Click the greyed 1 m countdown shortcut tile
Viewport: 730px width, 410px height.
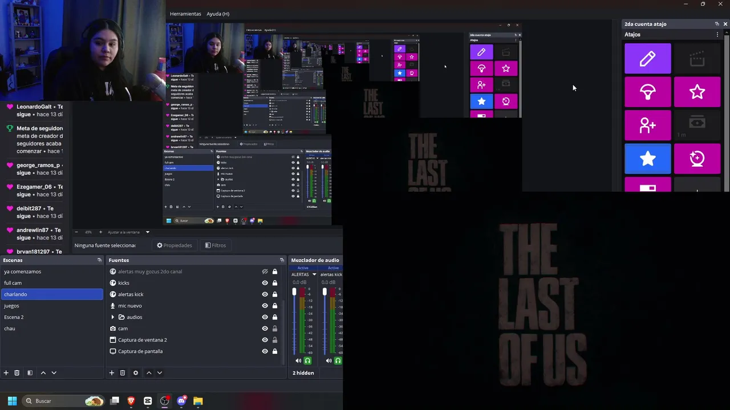click(x=697, y=125)
